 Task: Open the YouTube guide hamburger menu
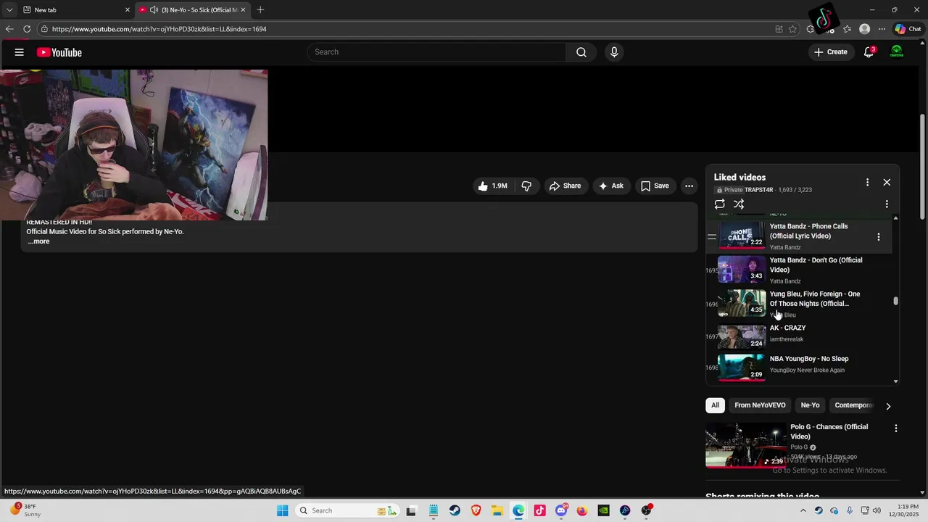click(x=20, y=52)
